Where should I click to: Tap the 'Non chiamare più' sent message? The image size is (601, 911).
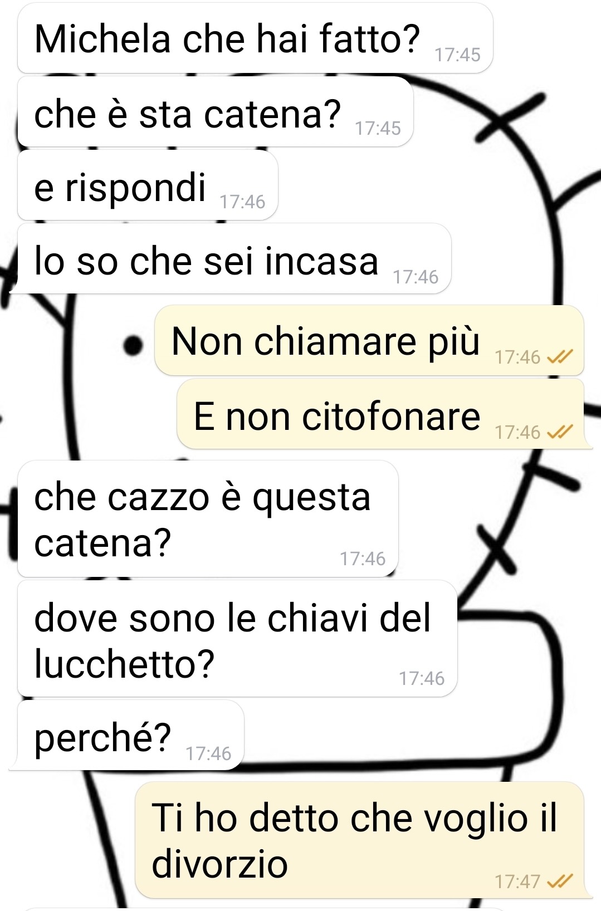pos(369,340)
